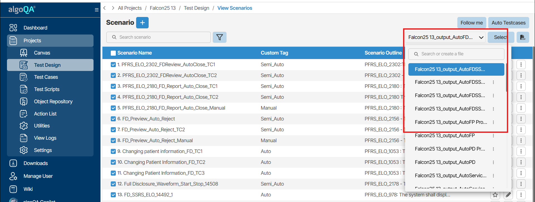535x202 pixels.
Task: Select the Test Design menu item
Action: click(x=50, y=65)
